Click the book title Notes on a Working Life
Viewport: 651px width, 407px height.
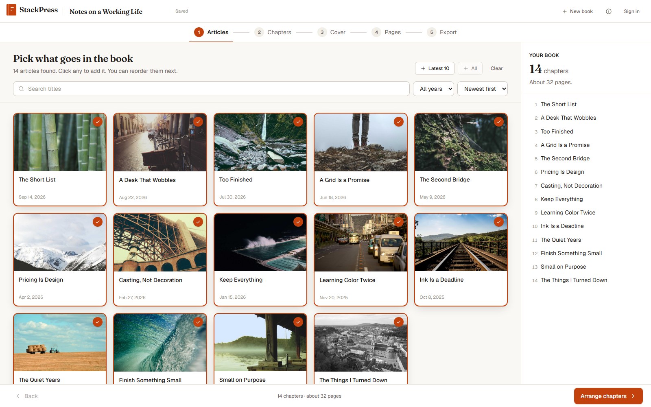point(106,11)
